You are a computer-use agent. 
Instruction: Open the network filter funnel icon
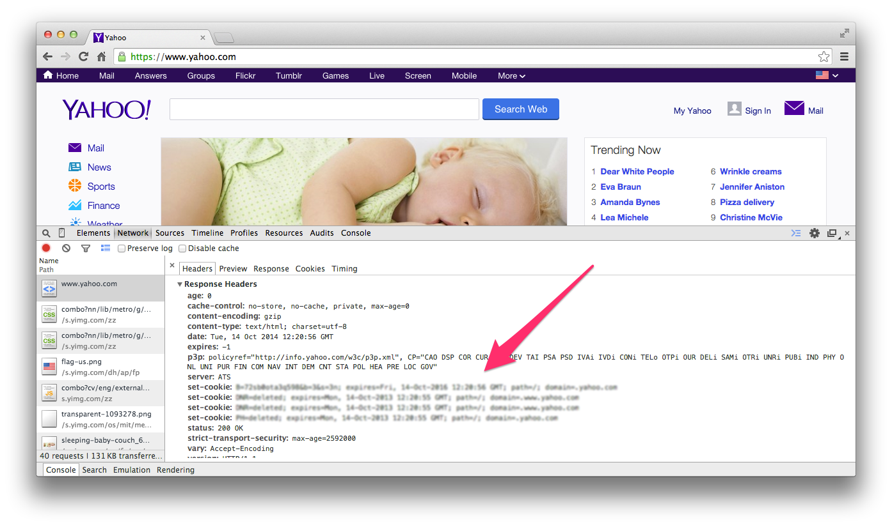tap(85, 248)
